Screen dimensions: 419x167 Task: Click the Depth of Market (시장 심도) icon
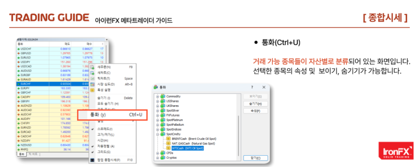tap(92, 84)
